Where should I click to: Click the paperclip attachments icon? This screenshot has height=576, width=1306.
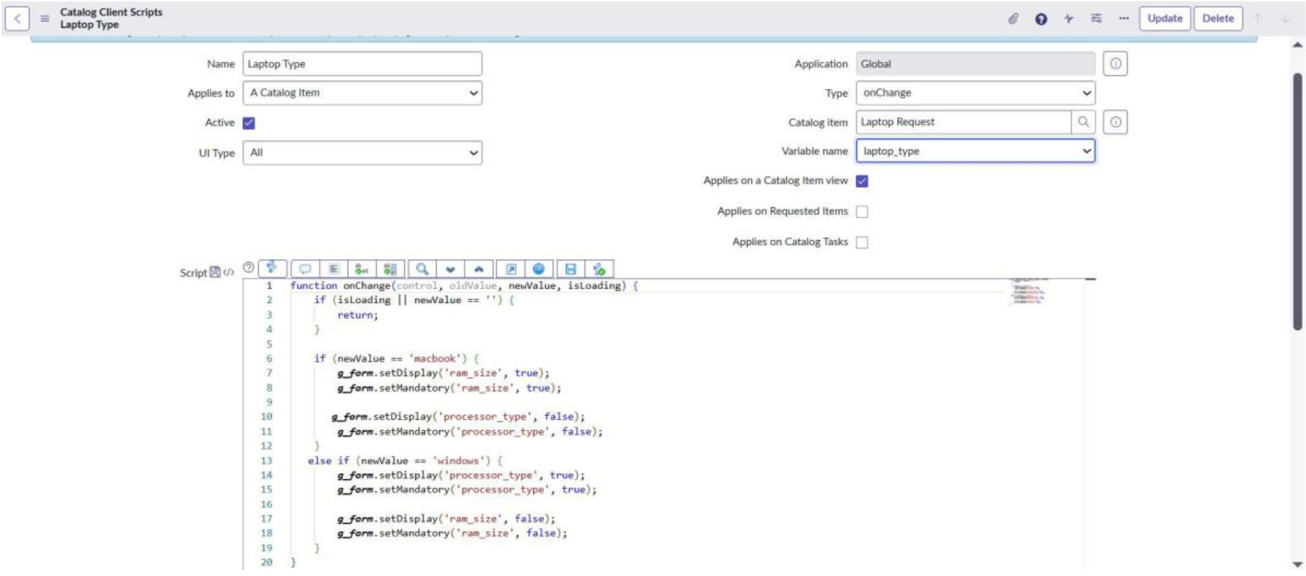(x=1013, y=19)
